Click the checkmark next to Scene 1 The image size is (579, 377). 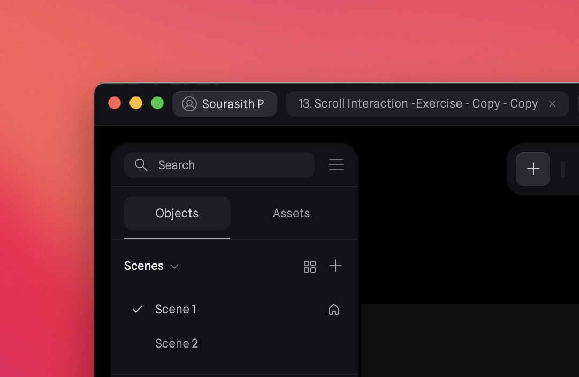pos(137,309)
